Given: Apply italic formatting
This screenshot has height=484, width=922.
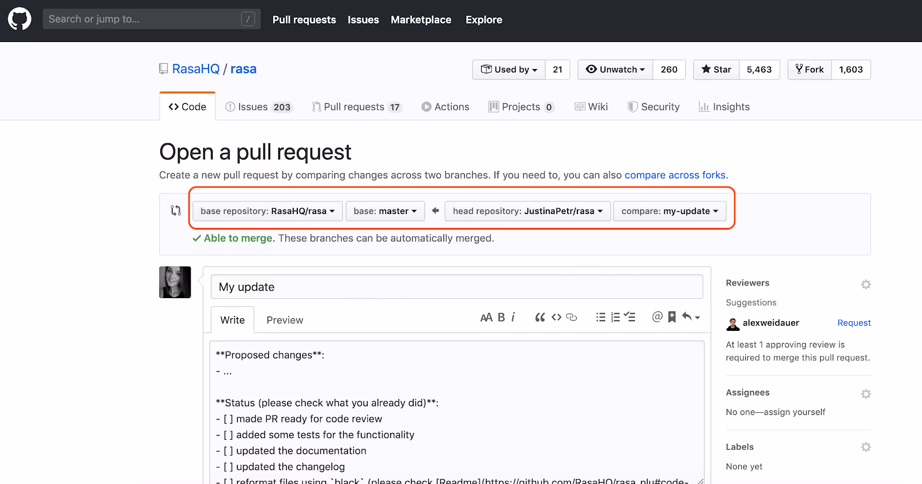Looking at the screenshot, I should [513, 317].
